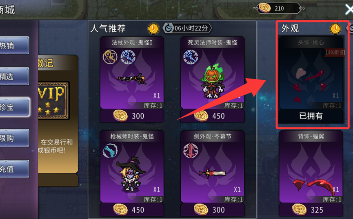Screen dimensions: 353x219
Task: Click the info icon beside 外观
Action: pos(335,29)
